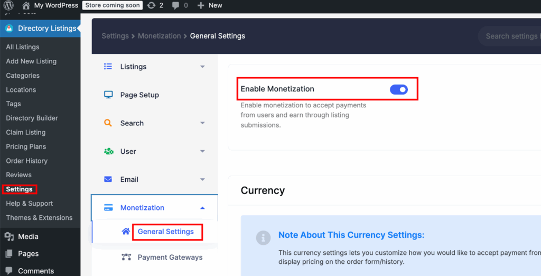This screenshot has width=541, height=276.
Task: Collapse the Monetization section arrow
Action: coord(202,208)
